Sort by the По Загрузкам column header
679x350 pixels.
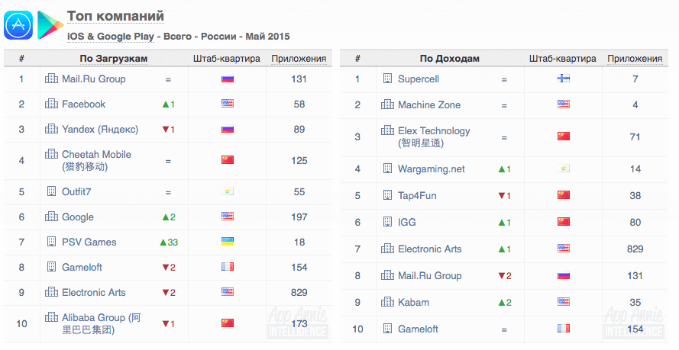point(113,59)
